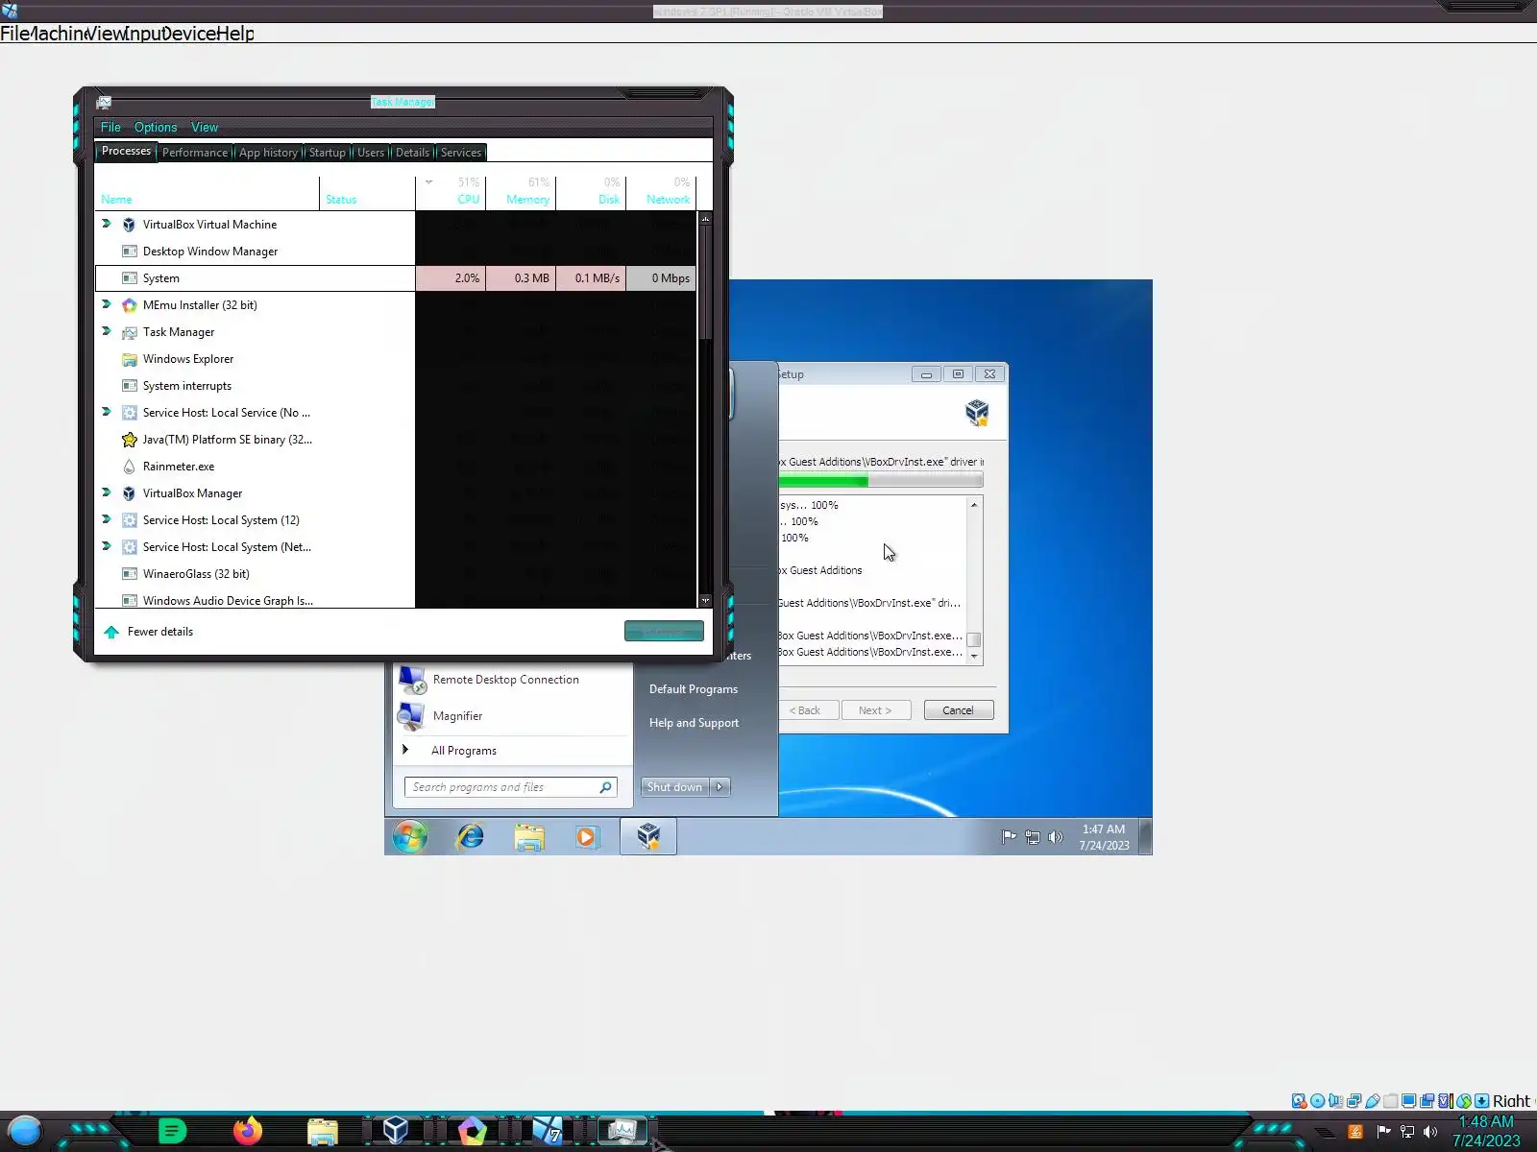Open the Options menu in Task Manager

pos(156,128)
